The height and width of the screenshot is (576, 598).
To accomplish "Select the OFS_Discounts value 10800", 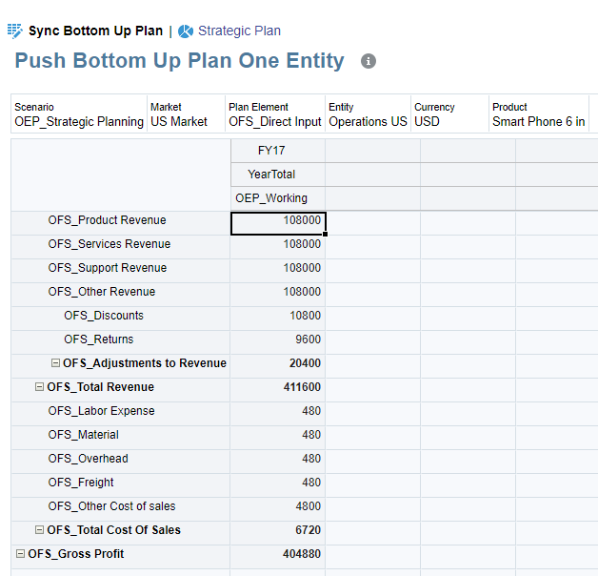I will coord(278,319).
